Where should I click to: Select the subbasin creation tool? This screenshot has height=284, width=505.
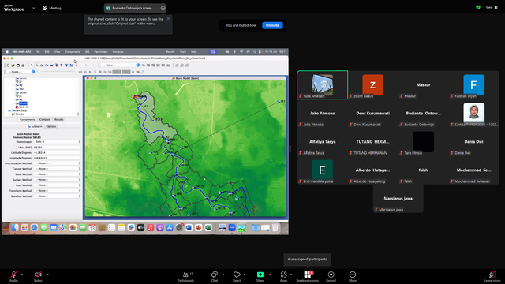(42, 65)
